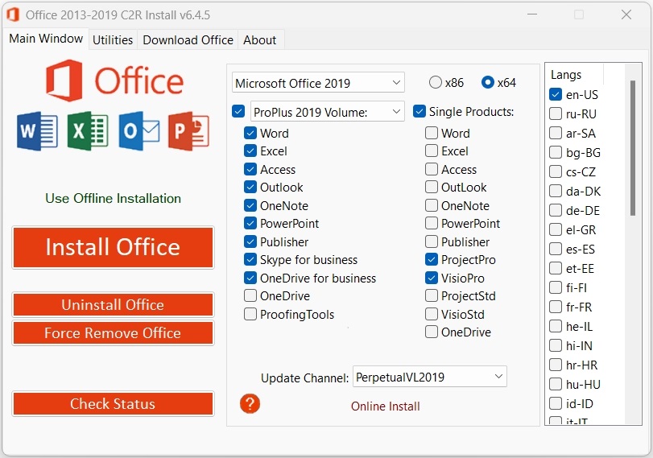The width and height of the screenshot is (653, 458).
Task: Uncheck Excel in the ProPlus list
Action: (x=250, y=151)
